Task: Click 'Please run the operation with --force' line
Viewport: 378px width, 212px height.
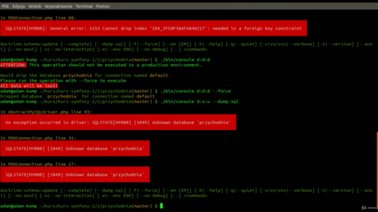Action: [x=63, y=81]
